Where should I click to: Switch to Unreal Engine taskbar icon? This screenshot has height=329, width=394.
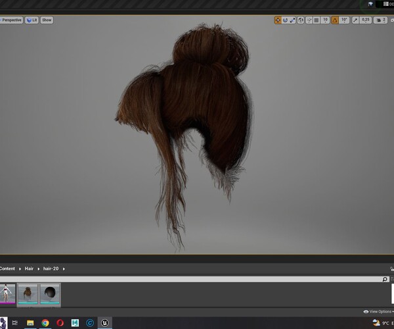click(x=105, y=322)
